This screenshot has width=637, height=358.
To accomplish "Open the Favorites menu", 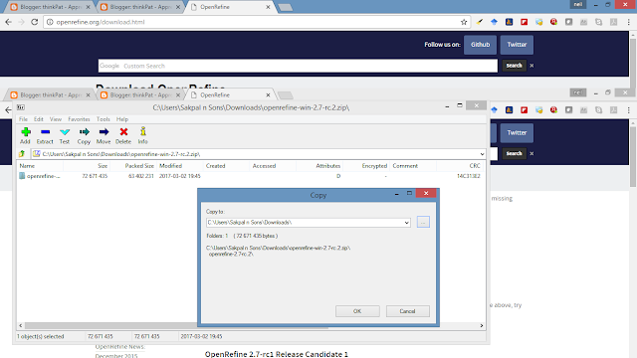I will [x=79, y=119].
